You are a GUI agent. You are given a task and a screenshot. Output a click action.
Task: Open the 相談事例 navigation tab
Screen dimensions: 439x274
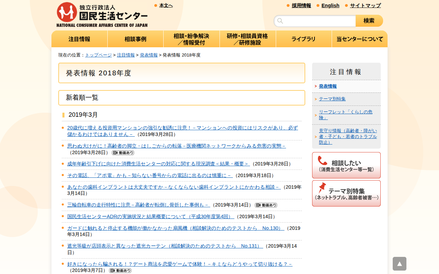tap(135, 39)
